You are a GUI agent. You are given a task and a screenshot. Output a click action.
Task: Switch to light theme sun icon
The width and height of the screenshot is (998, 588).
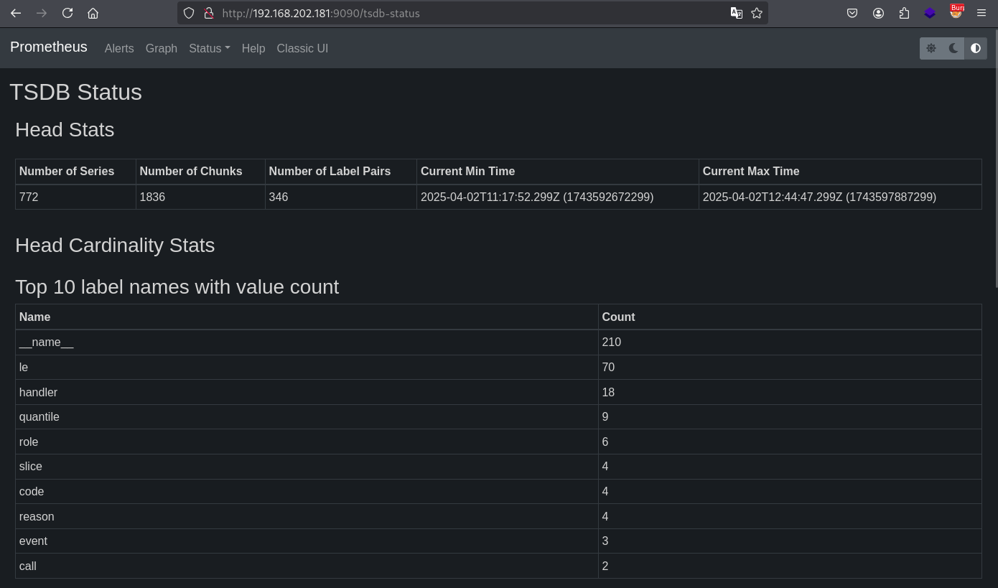931,48
